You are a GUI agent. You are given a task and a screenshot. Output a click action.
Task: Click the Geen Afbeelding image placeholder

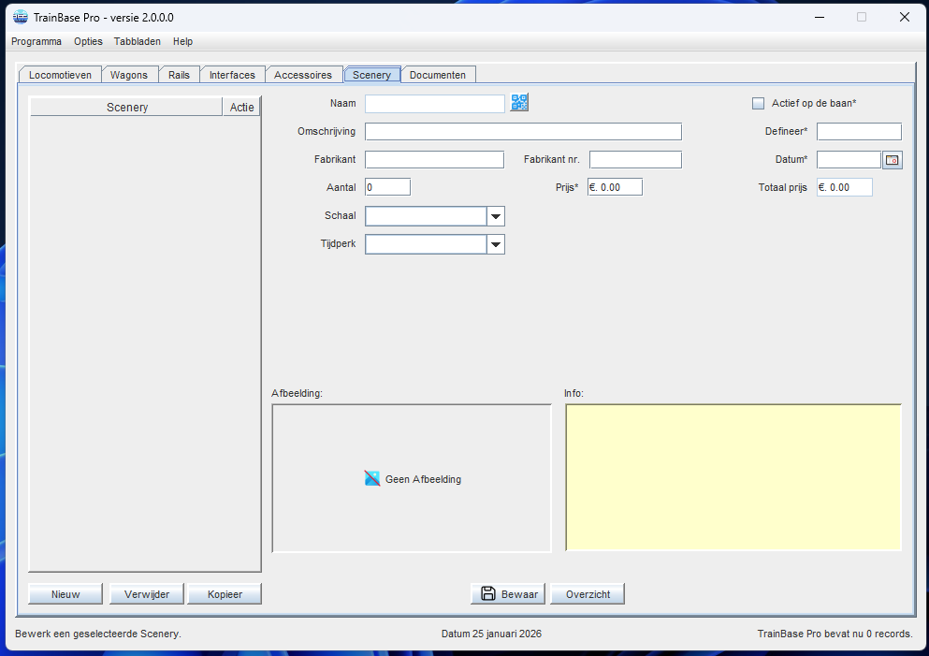click(412, 478)
